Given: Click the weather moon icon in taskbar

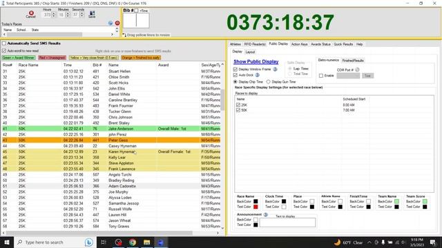Looking at the screenshot, I should [x=337, y=242].
